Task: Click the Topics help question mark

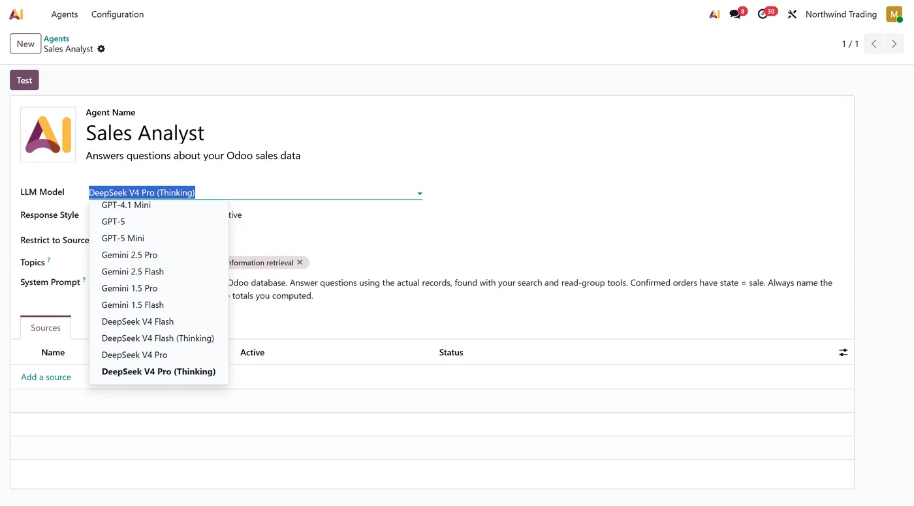Action: coord(48,260)
